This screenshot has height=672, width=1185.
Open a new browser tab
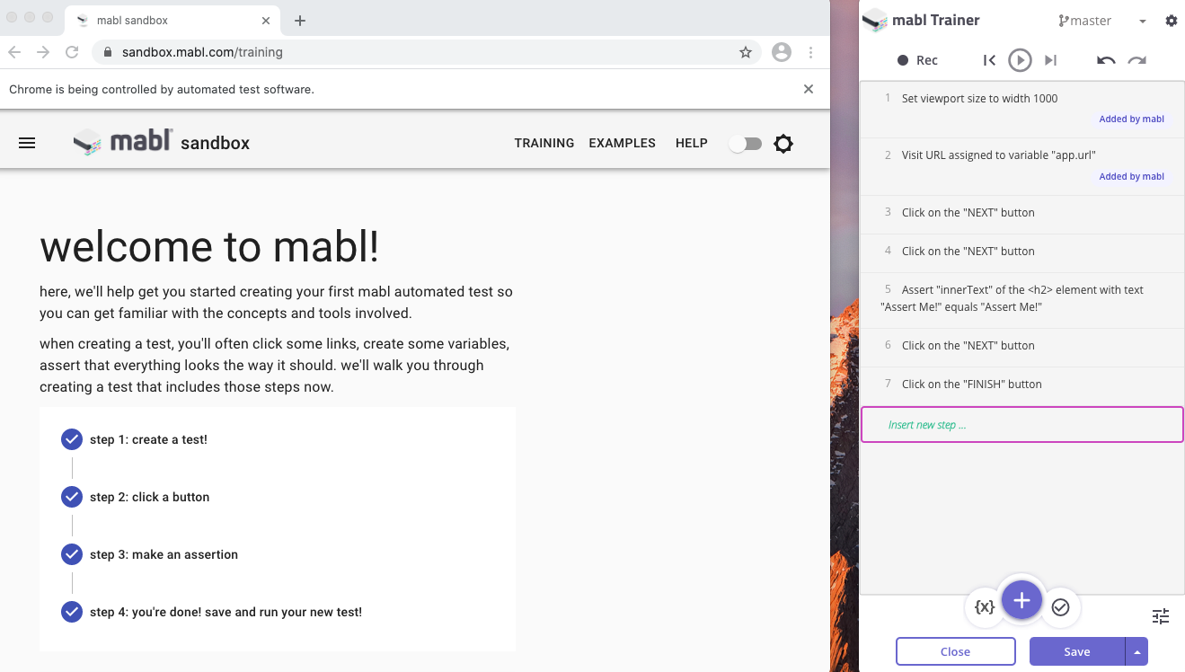click(x=300, y=20)
